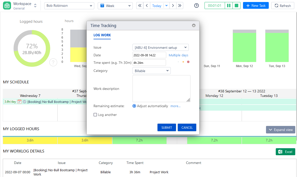The image size is (297, 177).
Task: Collapse the logged hours with Expand view
Action: (x=280, y=130)
